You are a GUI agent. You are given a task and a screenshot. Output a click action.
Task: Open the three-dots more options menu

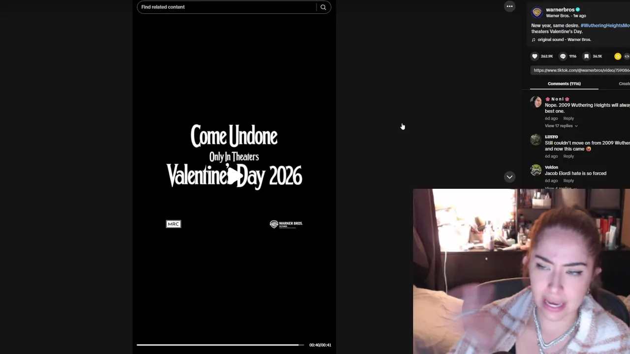coord(509,6)
